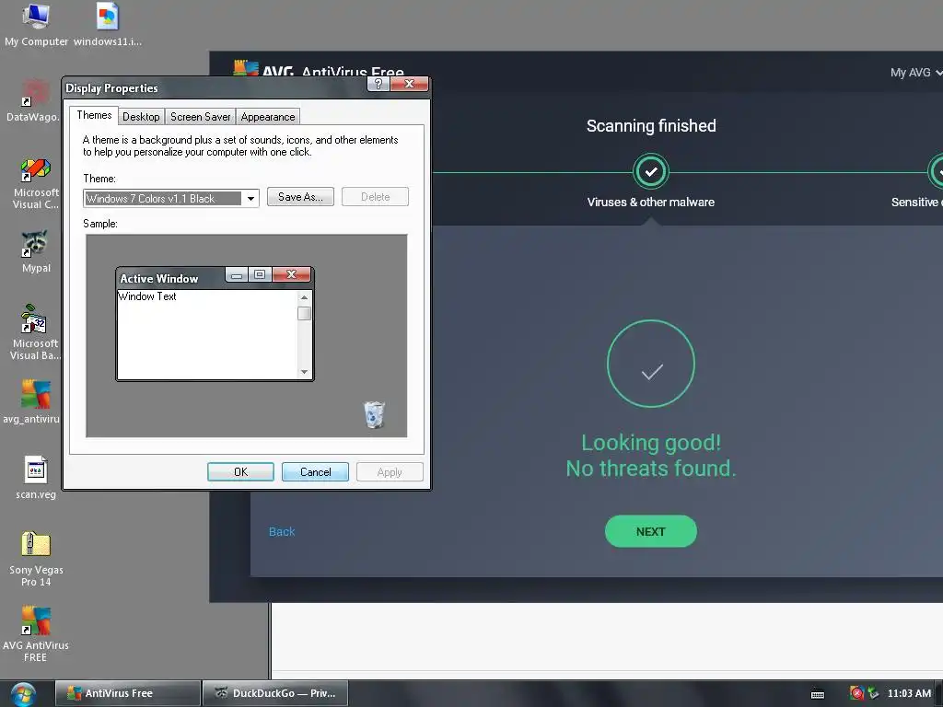
Task: Open the My Computer desktop icon
Action: click(36, 24)
